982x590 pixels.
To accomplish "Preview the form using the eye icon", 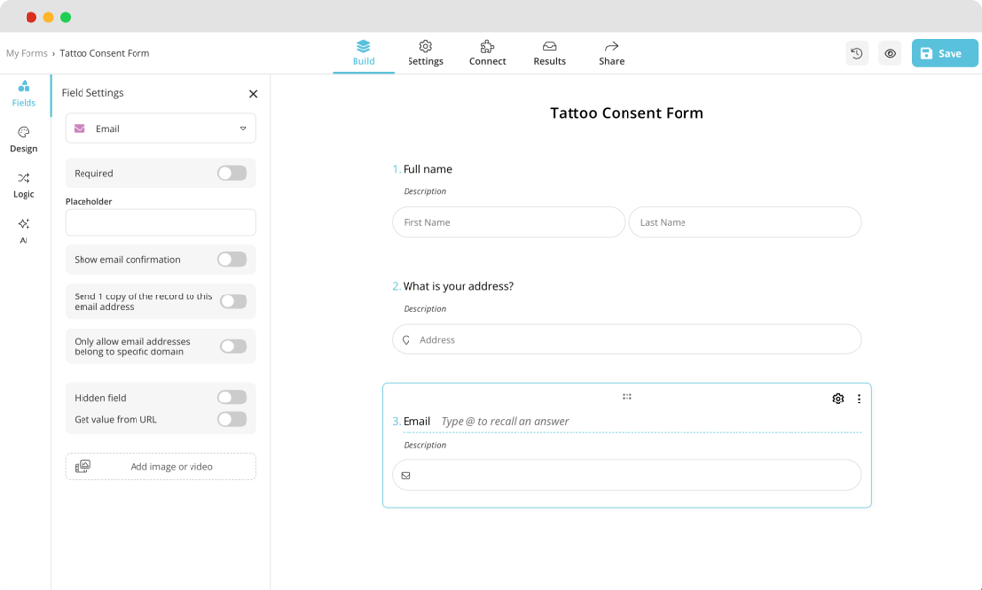I will (x=890, y=52).
